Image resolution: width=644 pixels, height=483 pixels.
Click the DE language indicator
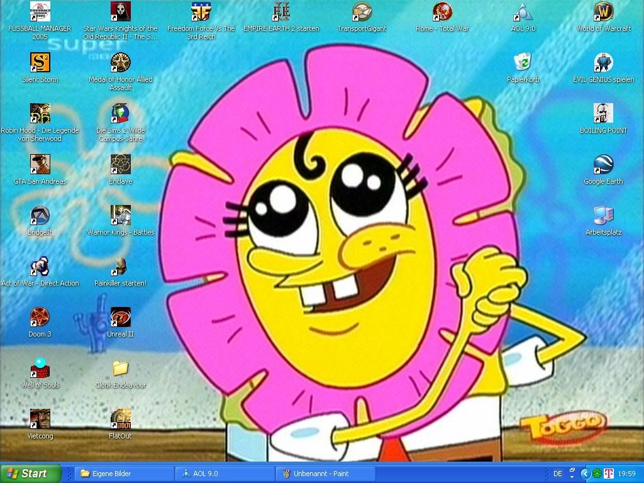[x=557, y=474]
